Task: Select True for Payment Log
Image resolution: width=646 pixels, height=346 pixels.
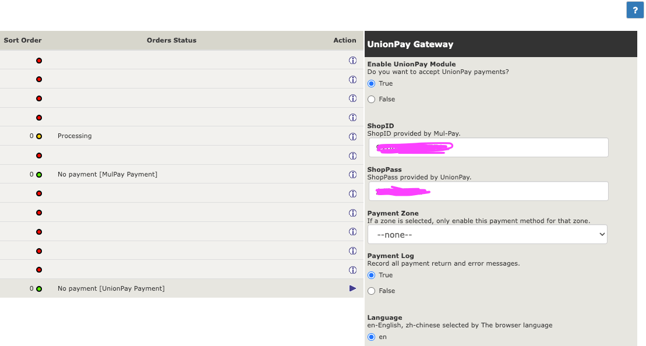Action: pyautogui.click(x=372, y=275)
